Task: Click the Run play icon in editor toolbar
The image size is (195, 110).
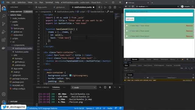Action: [105, 7]
